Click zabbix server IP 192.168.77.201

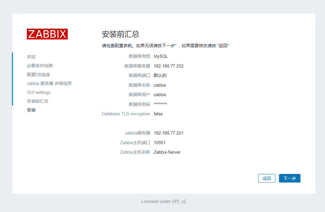pos(169,133)
